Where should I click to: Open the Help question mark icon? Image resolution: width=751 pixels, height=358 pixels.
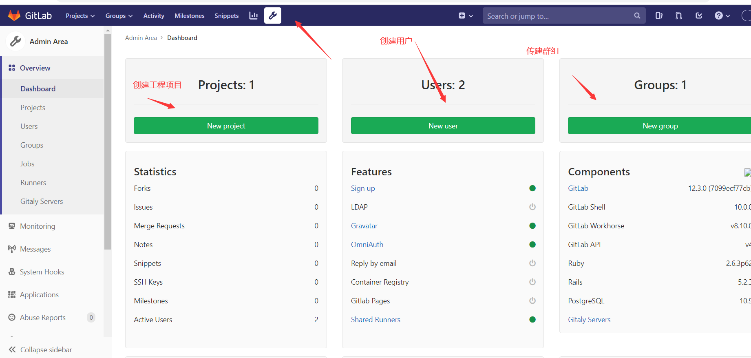pyautogui.click(x=718, y=15)
